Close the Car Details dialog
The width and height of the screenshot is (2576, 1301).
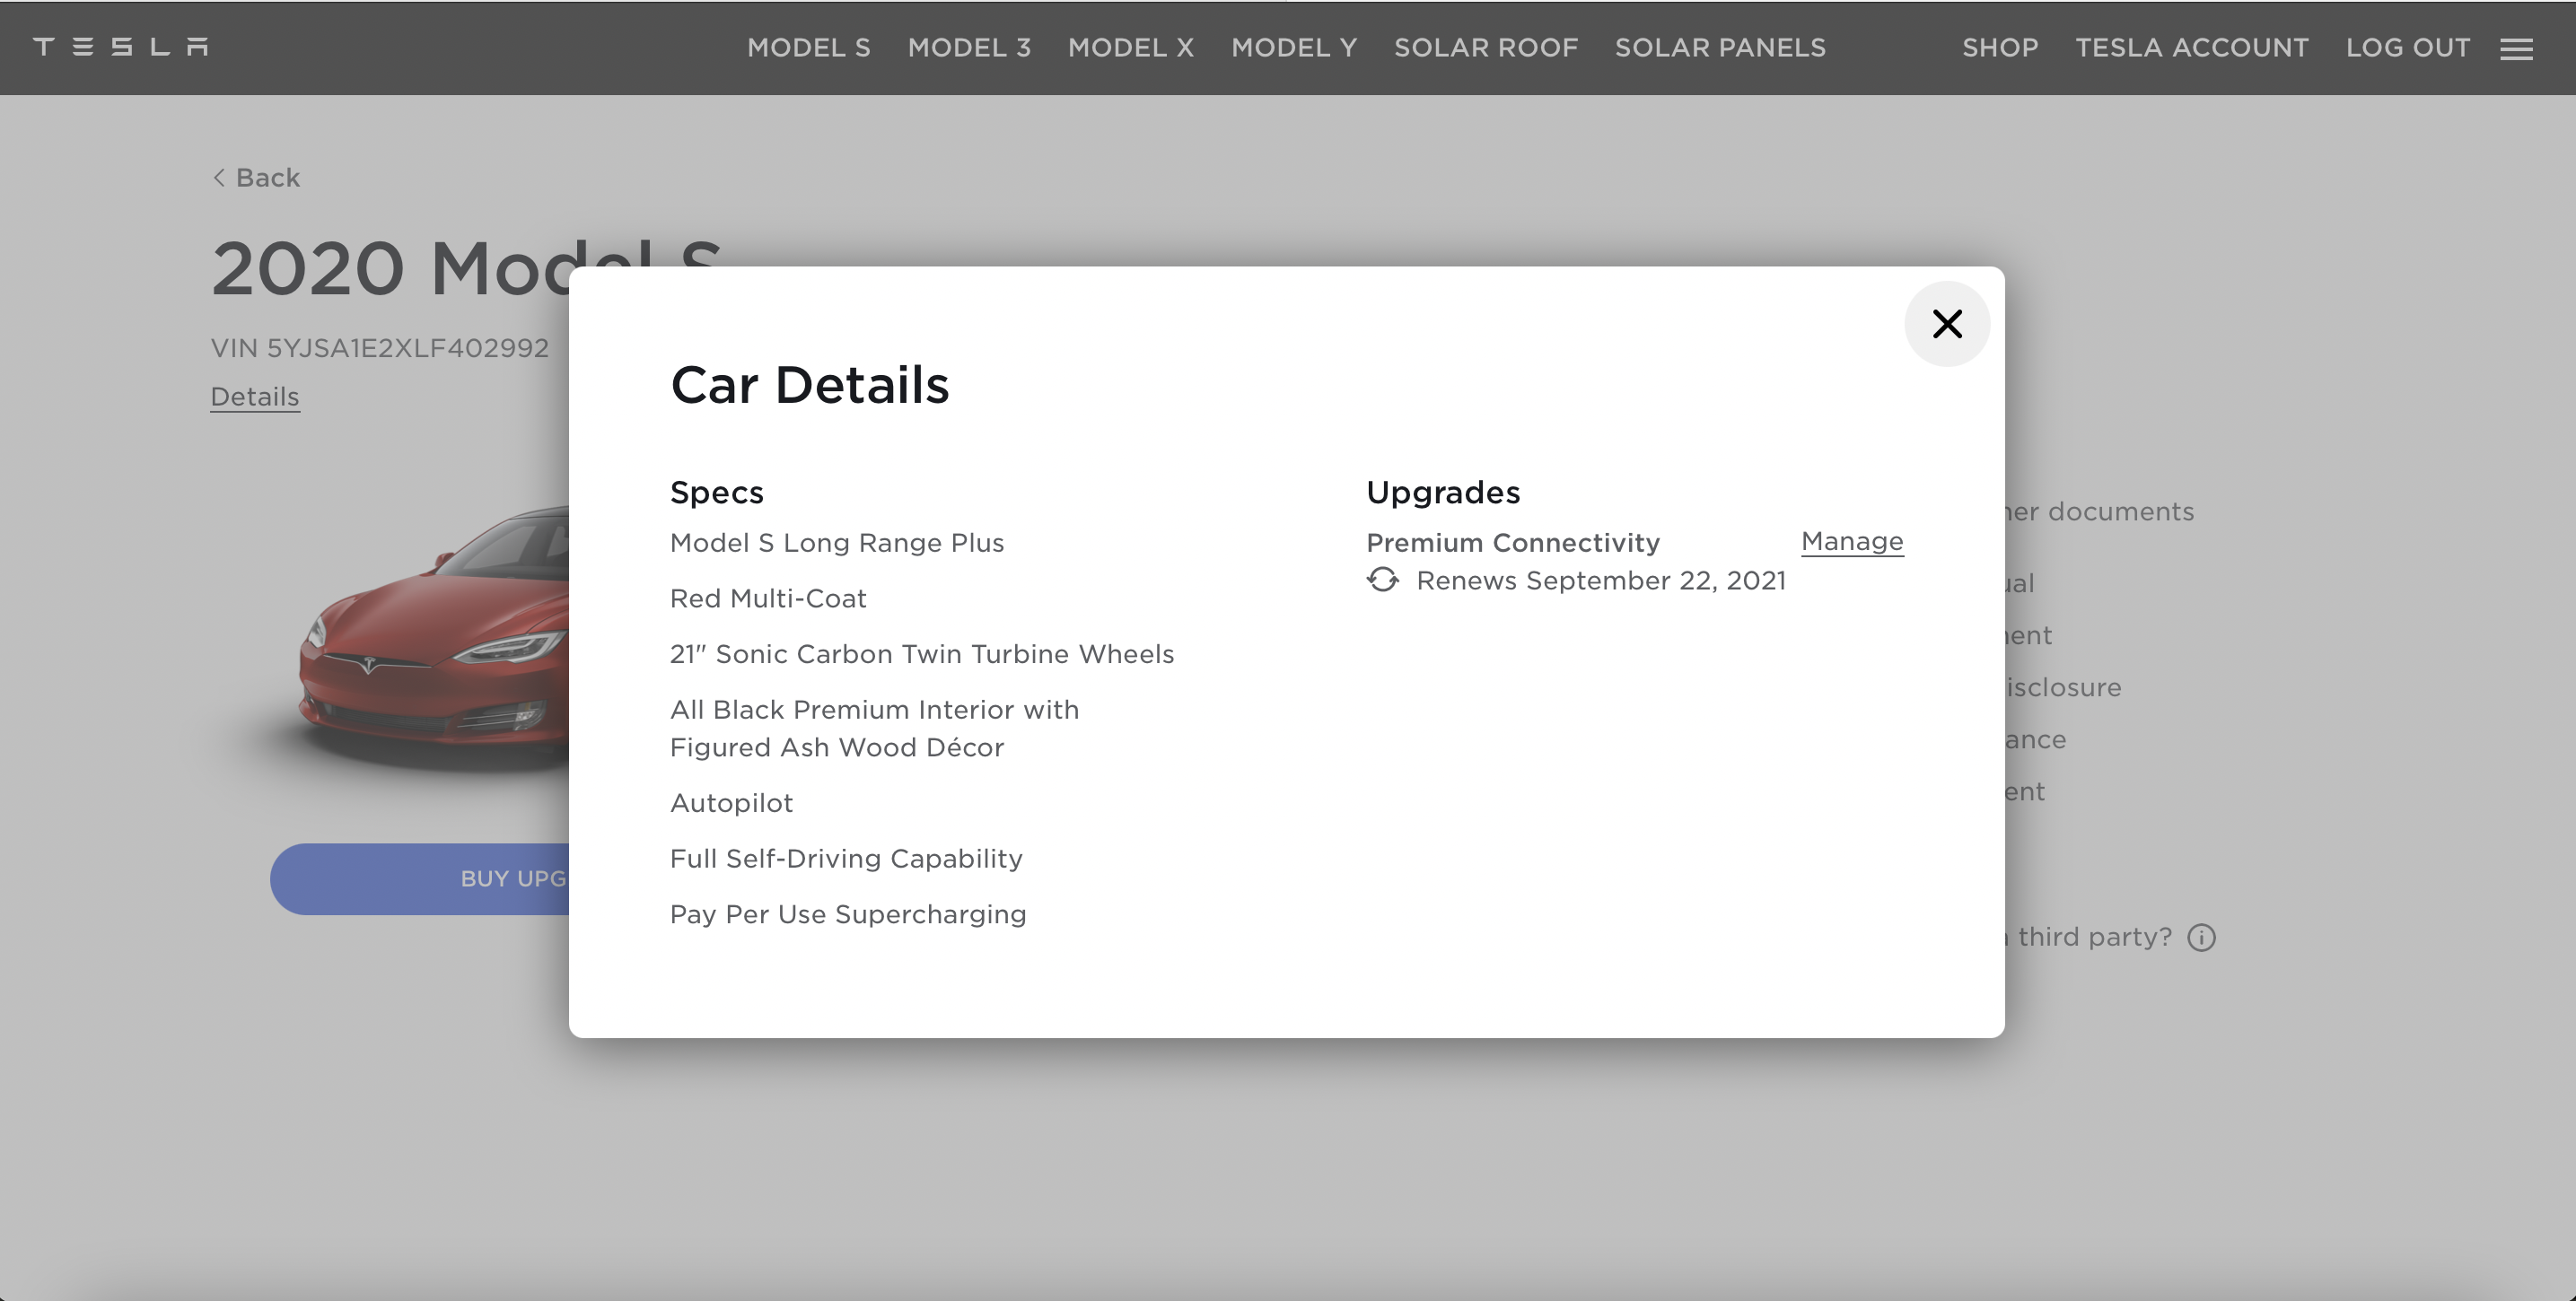tap(1946, 324)
